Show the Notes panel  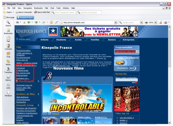point(8,62)
